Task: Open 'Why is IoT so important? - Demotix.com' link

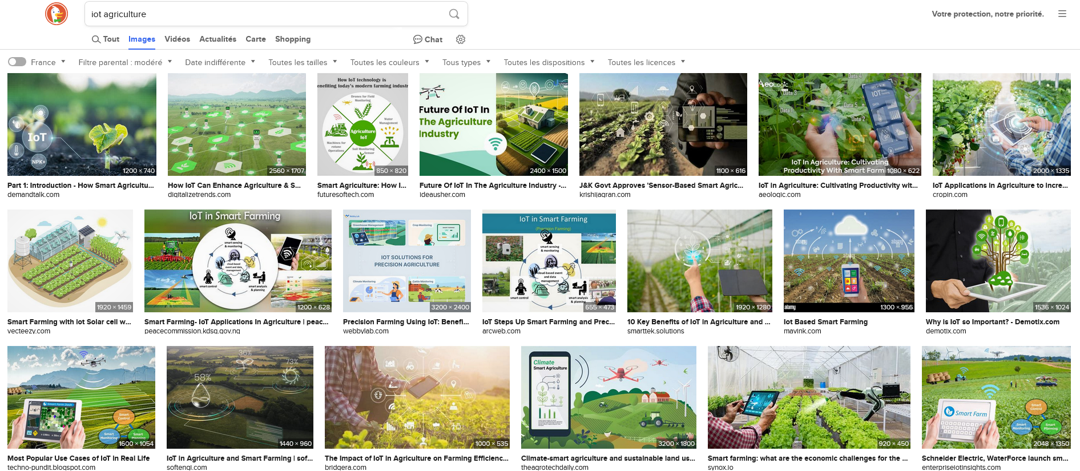Action: 993,322
